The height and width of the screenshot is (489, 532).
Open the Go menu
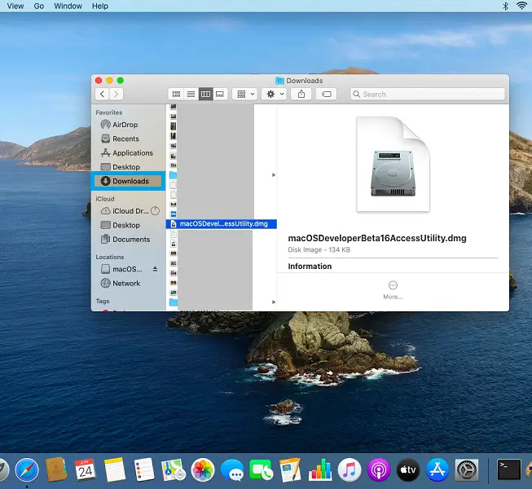39,6
